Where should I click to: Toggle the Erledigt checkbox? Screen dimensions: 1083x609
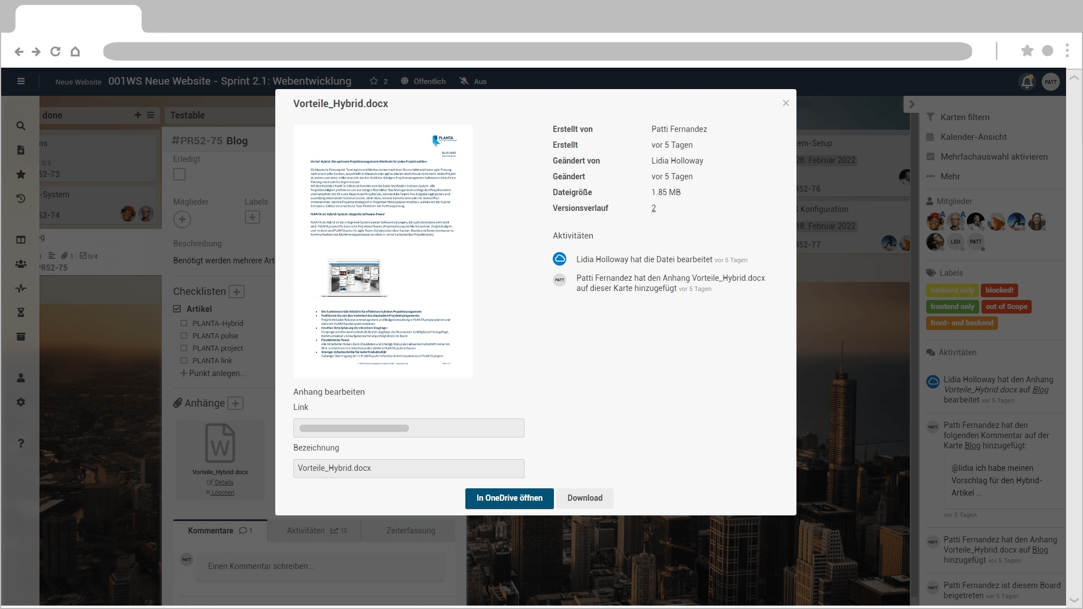click(179, 174)
